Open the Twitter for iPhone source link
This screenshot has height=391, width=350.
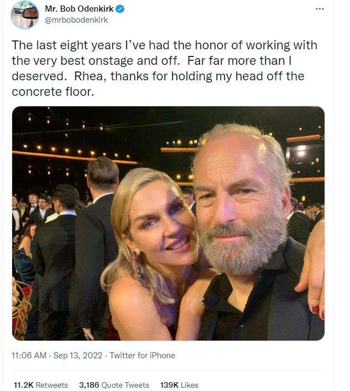tap(142, 356)
